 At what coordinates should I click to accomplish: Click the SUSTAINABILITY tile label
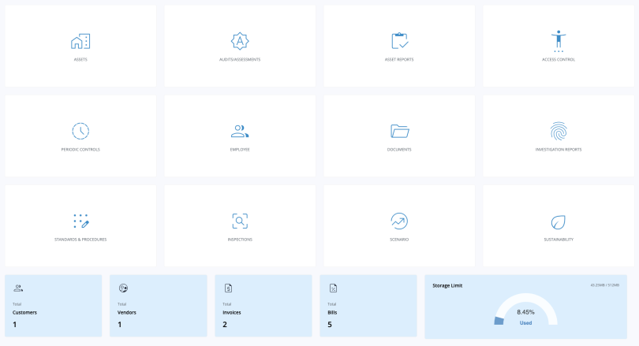coord(559,239)
